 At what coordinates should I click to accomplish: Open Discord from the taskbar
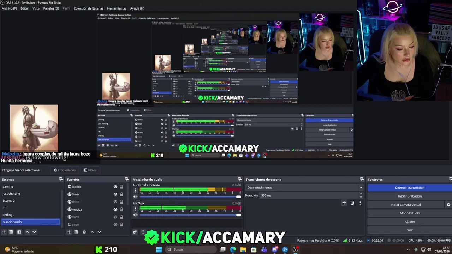[x=274, y=249]
